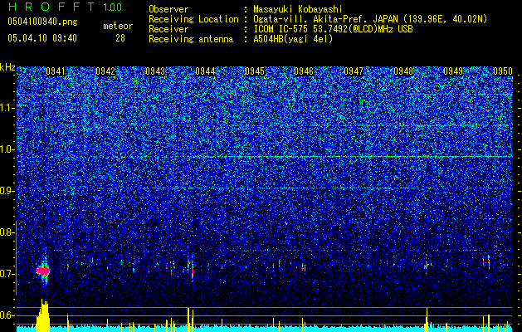Click the date stamp 05.04.10 09:40
Screen dimensions: 522x332
[x=42, y=38]
